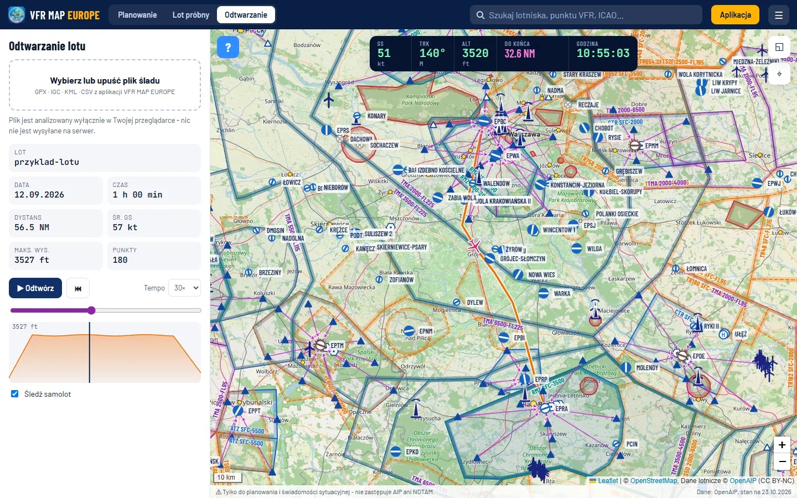
Task: Toggle the Śledź samolot checkbox
Action: [x=15, y=394]
